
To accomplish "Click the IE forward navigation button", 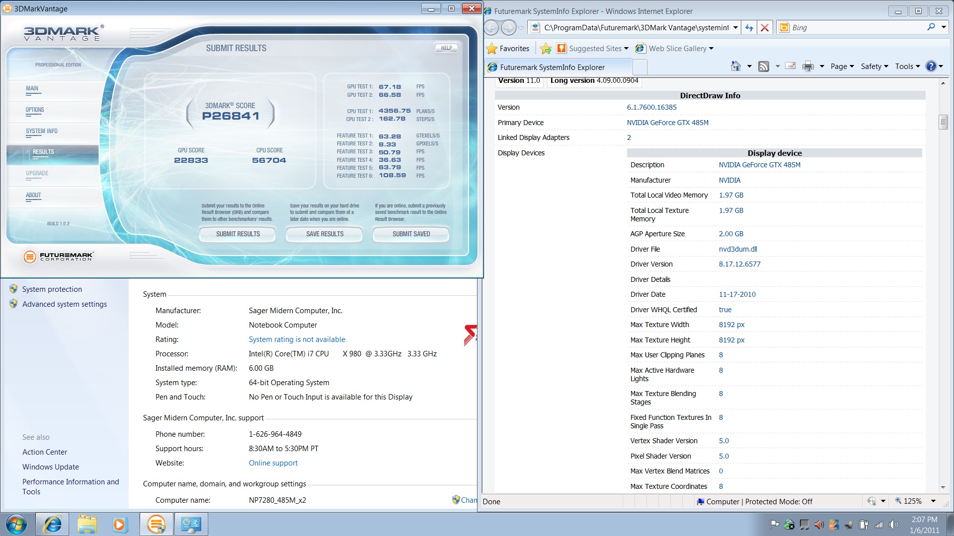I will point(508,27).
